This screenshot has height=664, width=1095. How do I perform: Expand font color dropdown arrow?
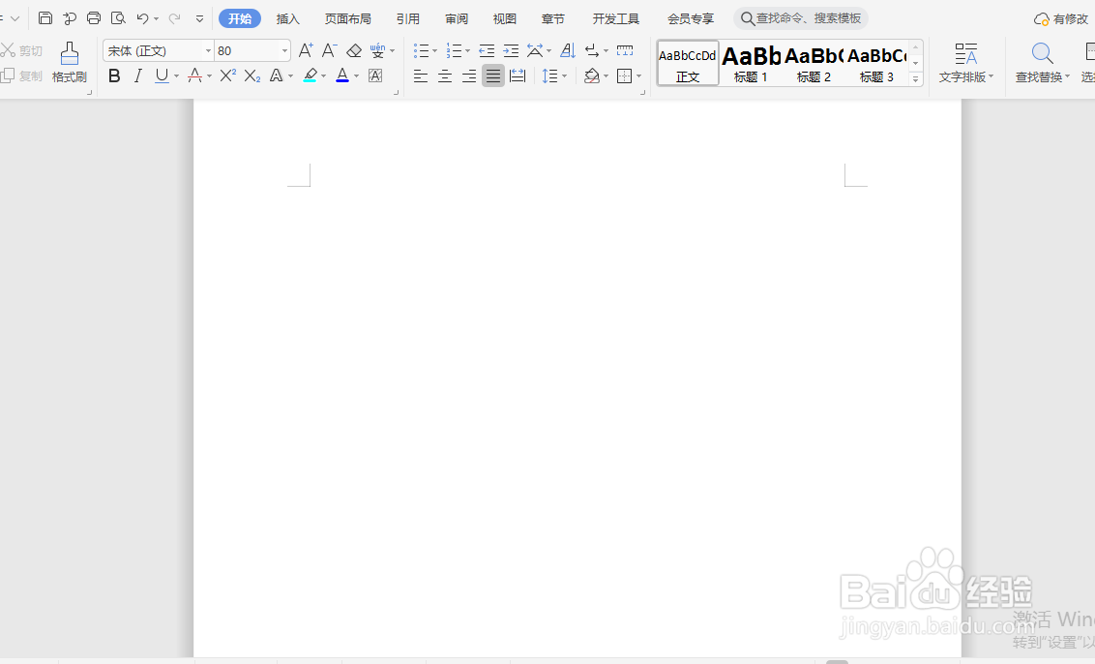pos(356,76)
